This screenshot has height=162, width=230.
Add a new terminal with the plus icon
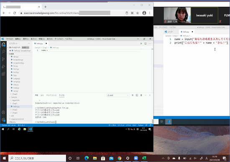click(x=133, y=95)
